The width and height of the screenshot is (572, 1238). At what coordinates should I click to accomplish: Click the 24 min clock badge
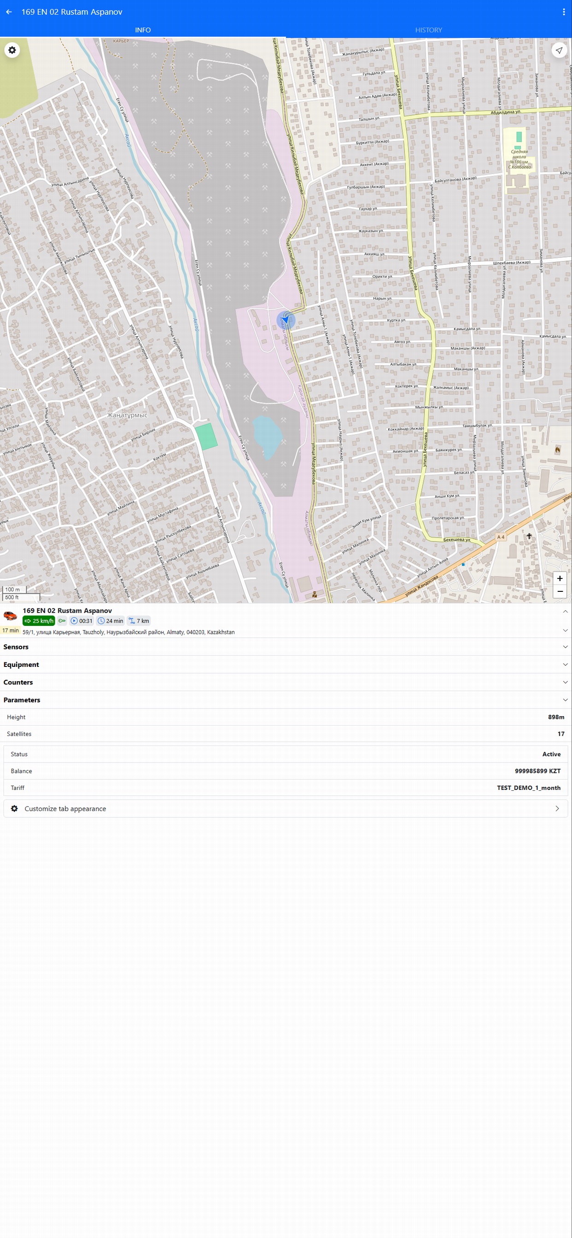110,621
